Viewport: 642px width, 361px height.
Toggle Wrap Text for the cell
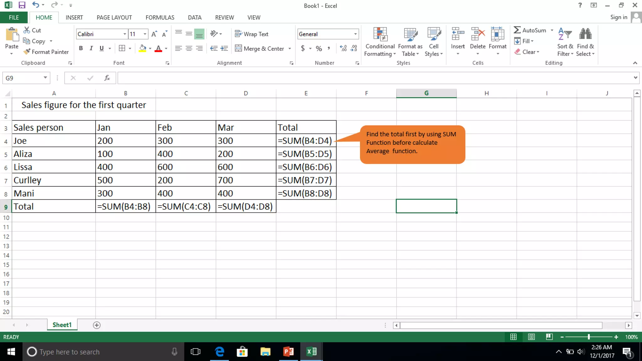pyautogui.click(x=252, y=34)
